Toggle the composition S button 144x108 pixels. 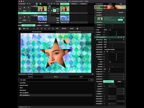coord(40,4)
